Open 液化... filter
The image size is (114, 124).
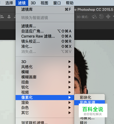(45, 46)
